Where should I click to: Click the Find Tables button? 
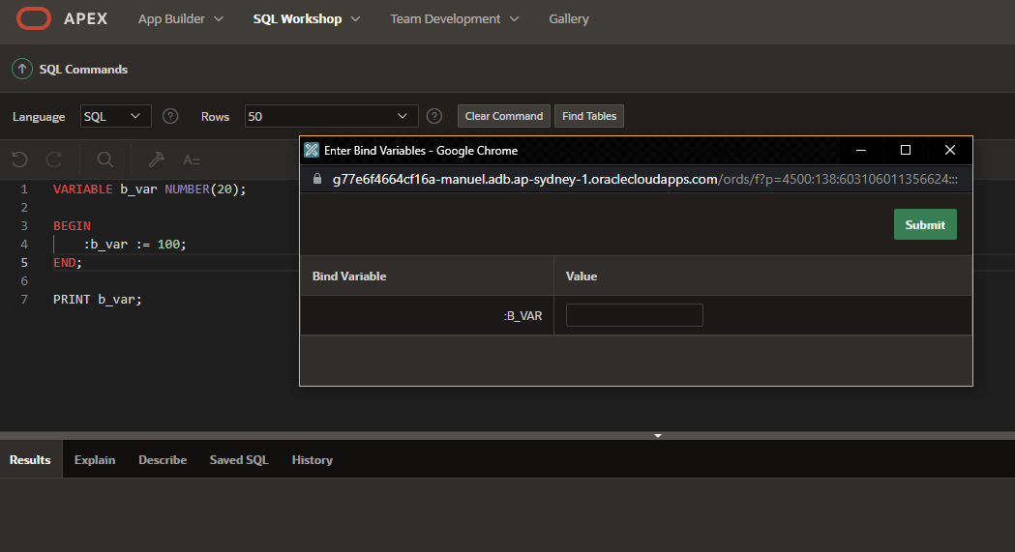click(589, 116)
